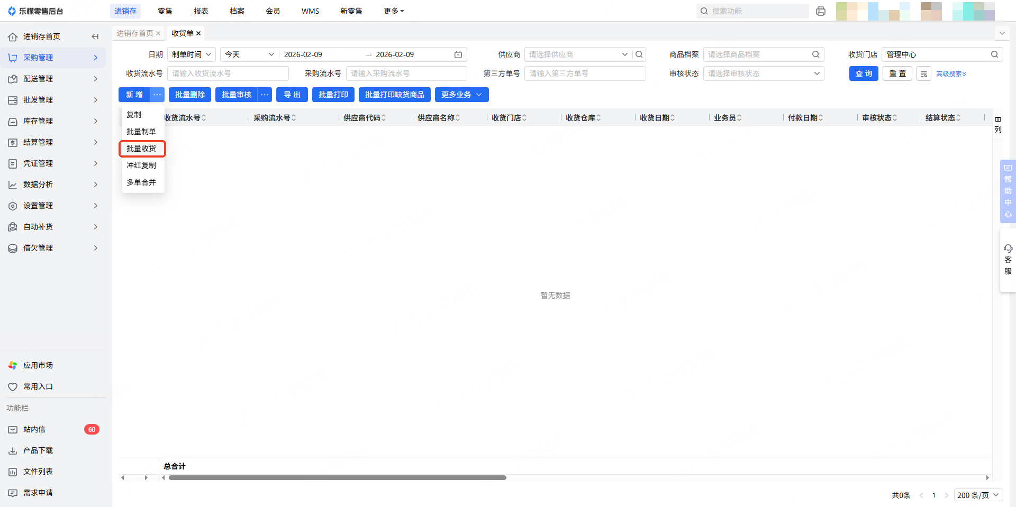
Task: Click the 结算管理 sidebar icon
Action: pyautogui.click(x=13, y=142)
